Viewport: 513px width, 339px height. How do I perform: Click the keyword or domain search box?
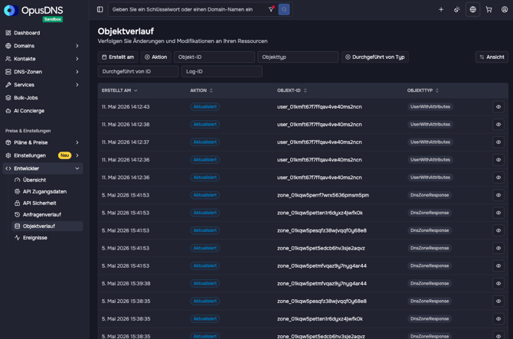pos(188,9)
